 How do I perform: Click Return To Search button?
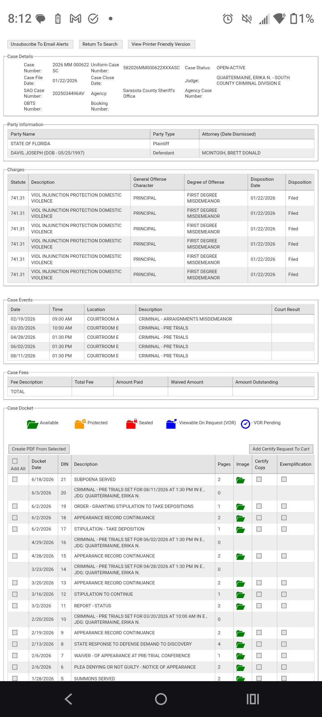(x=100, y=44)
